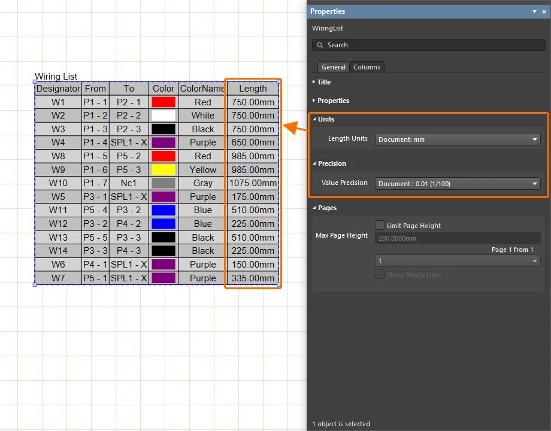
Task: Close the Properties panel
Action: [x=543, y=11]
